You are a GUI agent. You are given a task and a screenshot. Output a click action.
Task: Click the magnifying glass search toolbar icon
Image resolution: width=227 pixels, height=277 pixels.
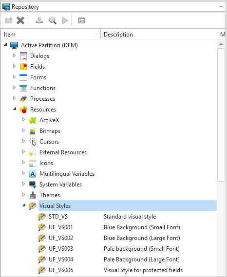click(53, 20)
